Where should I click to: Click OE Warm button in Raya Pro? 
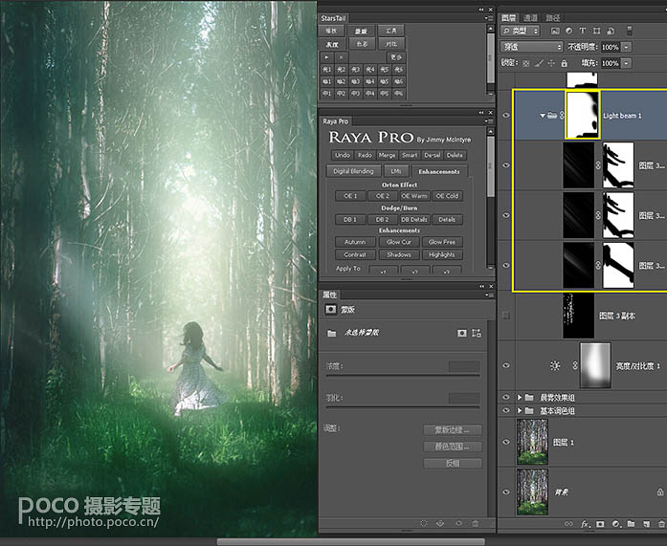pyautogui.click(x=414, y=196)
